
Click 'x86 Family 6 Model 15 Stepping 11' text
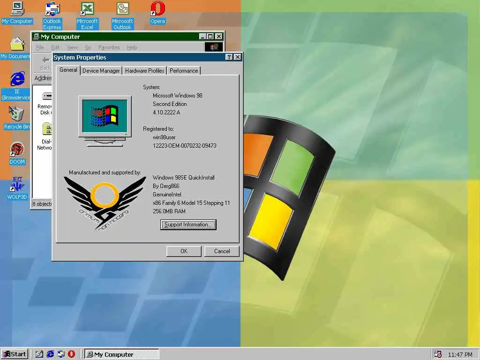[x=191, y=203]
